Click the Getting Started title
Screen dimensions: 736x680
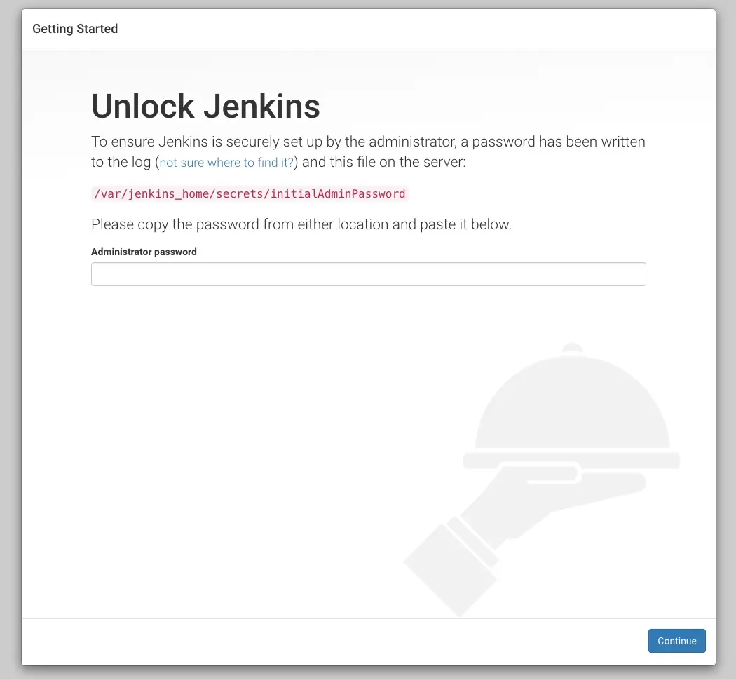tap(75, 29)
